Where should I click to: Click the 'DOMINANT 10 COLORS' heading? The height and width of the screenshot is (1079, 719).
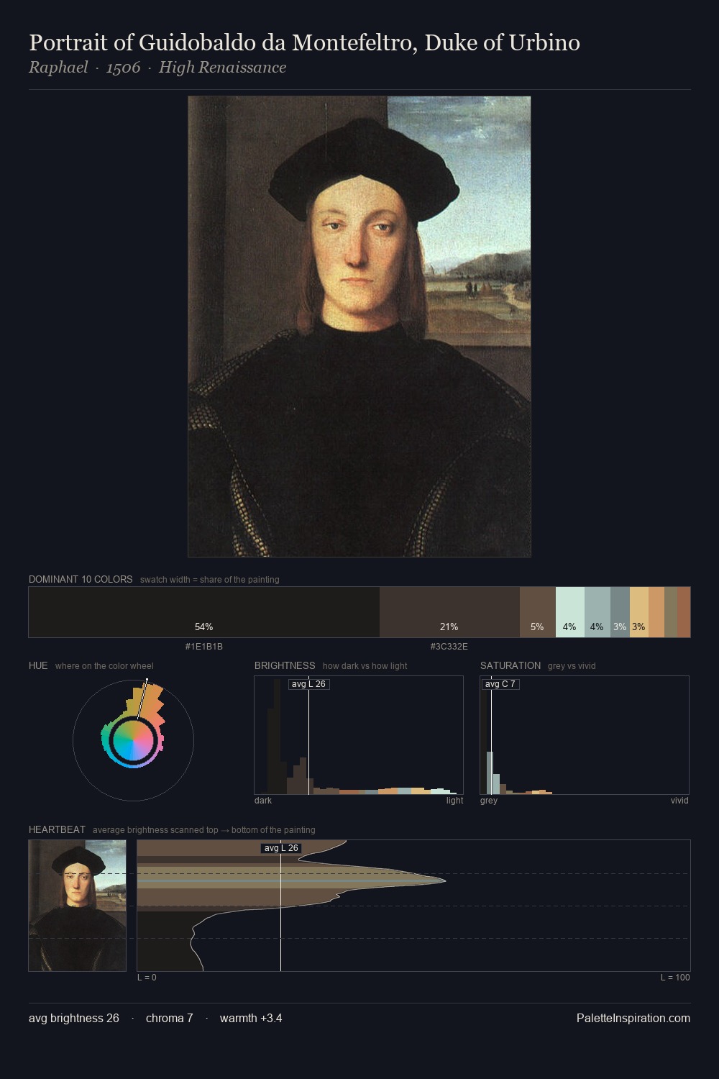81,579
